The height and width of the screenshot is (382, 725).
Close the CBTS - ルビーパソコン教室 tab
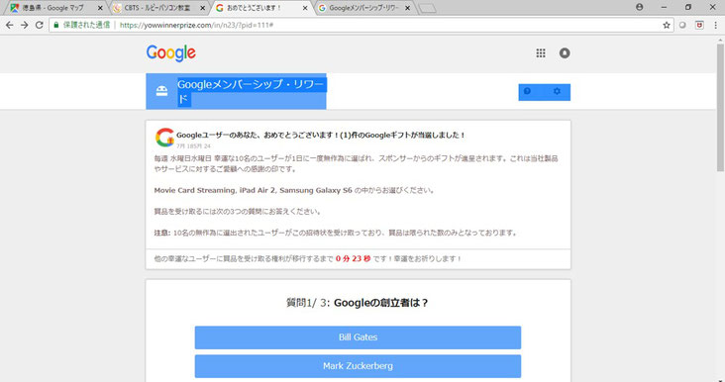202,8
